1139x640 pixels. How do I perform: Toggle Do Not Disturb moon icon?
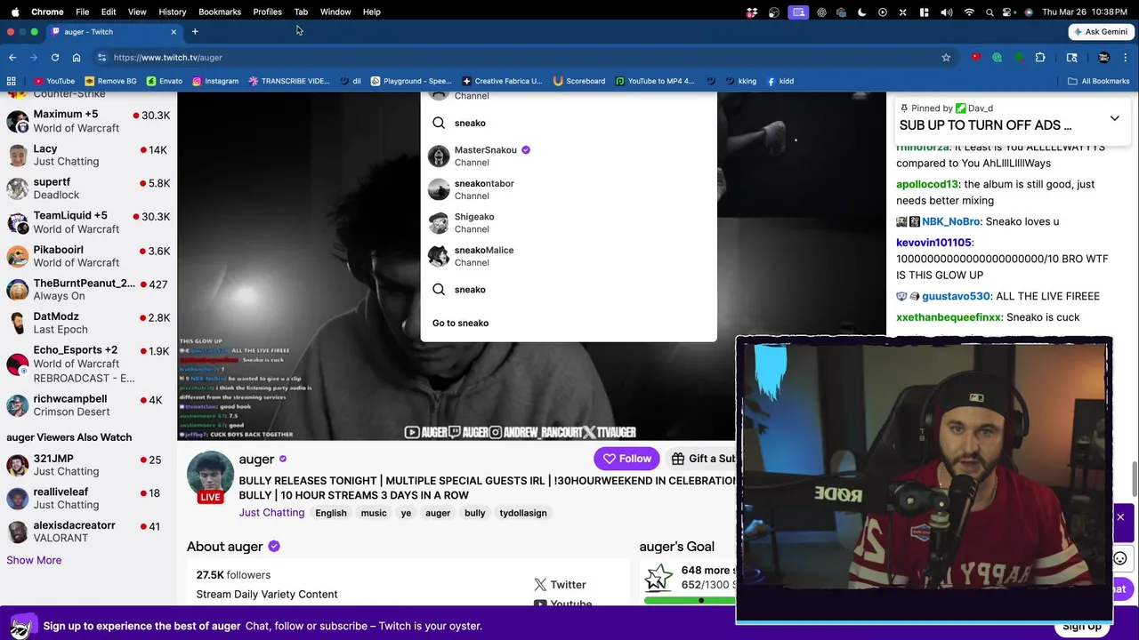point(861,12)
